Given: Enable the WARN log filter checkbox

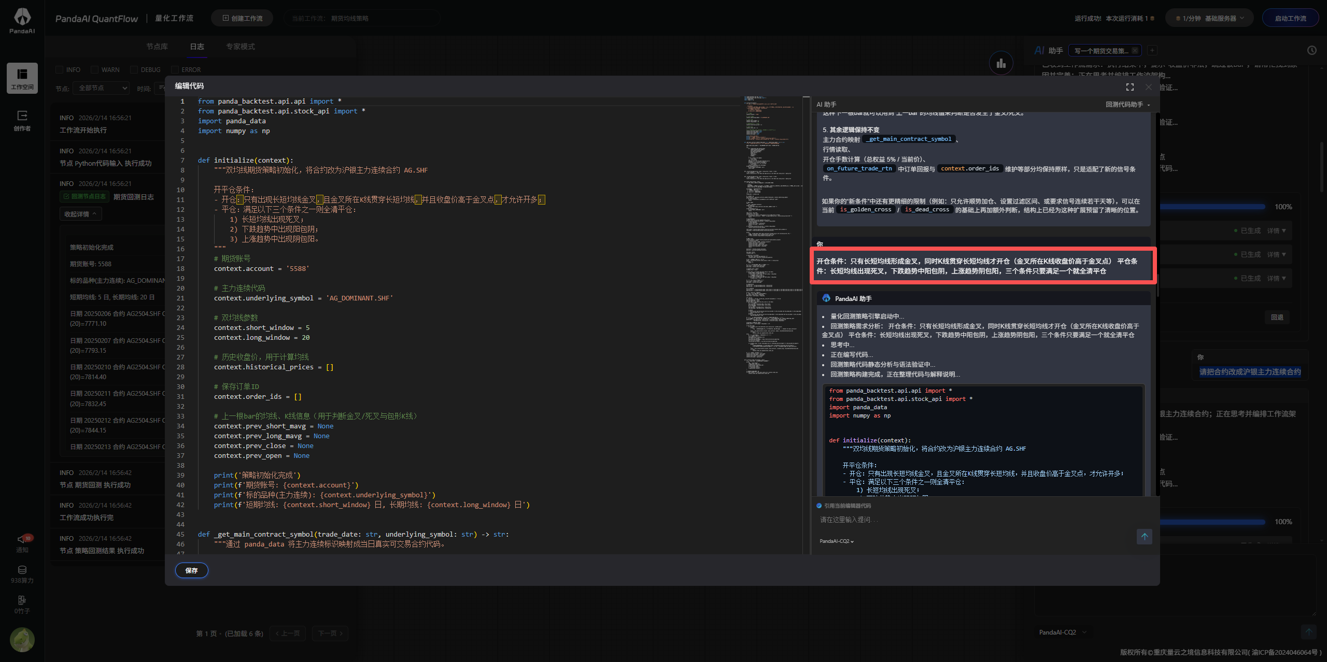Looking at the screenshot, I should pos(94,69).
